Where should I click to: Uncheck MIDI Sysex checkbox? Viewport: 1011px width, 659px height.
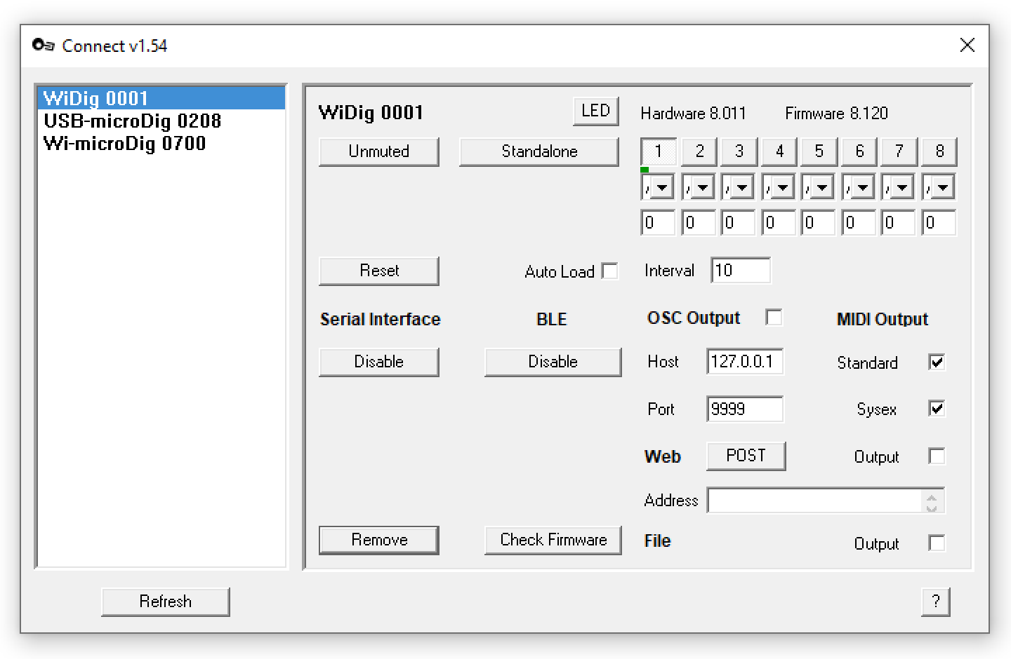coord(937,409)
